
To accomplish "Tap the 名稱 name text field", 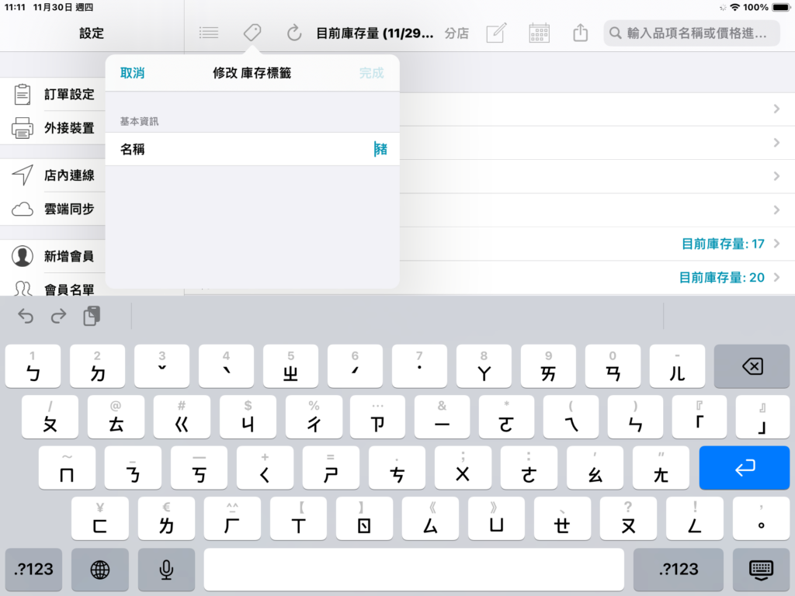I will click(x=252, y=149).
